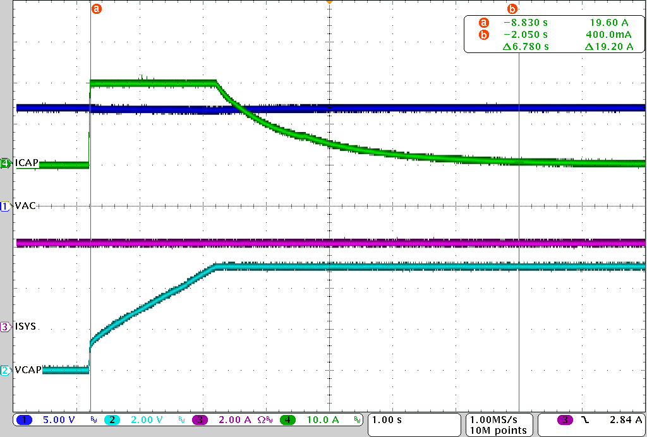This screenshot has height=437, width=647.
Task: Click the delta 6.780 s cursor readout
Action: 526,47
